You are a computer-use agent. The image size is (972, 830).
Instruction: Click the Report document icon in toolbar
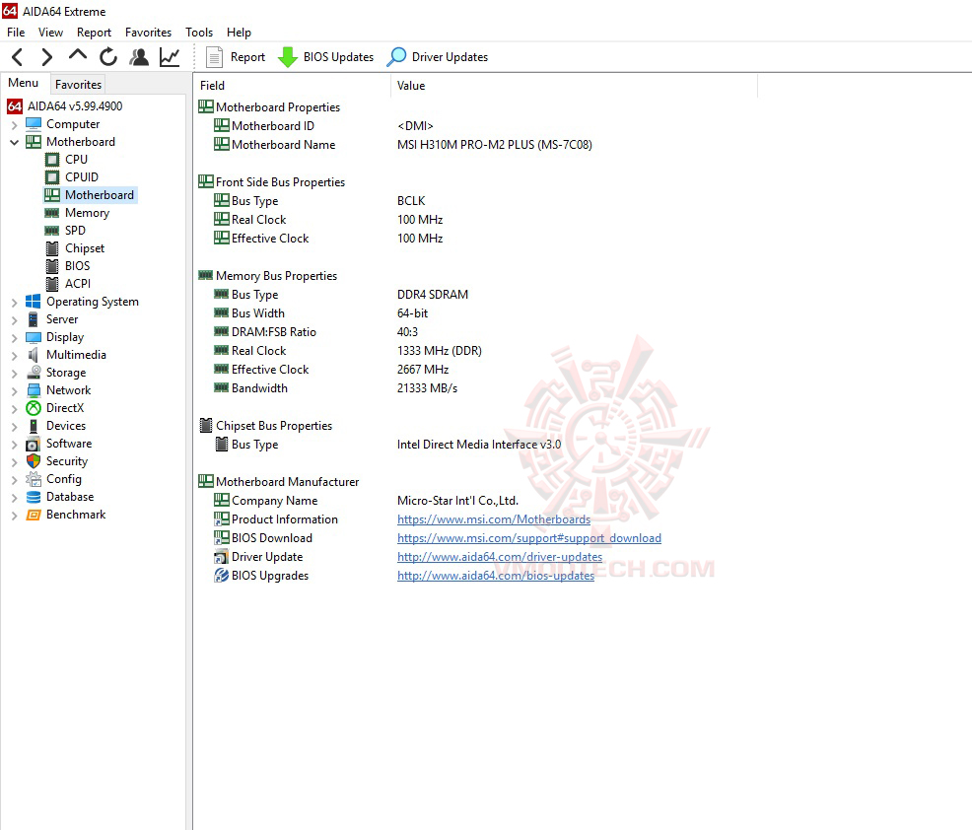click(x=214, y=57)
